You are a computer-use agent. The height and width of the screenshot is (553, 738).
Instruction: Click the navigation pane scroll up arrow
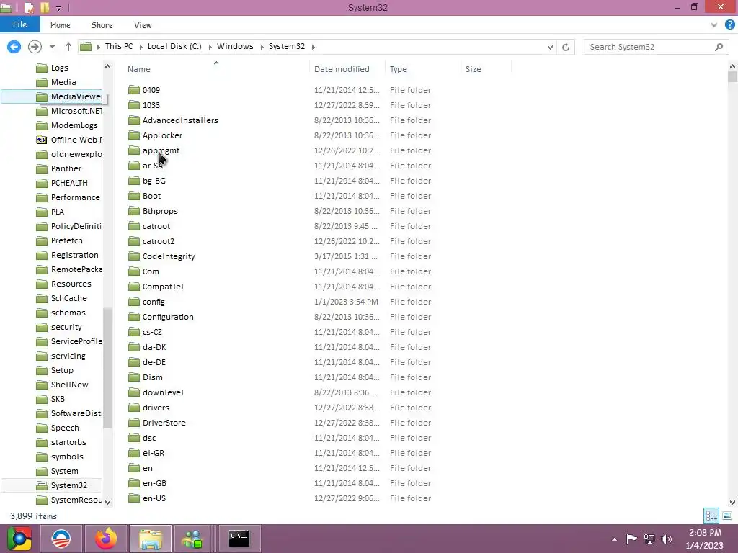(x=108, y=67)
